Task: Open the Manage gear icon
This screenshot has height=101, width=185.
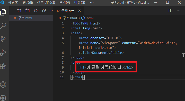Action: (x=3, y=98)
